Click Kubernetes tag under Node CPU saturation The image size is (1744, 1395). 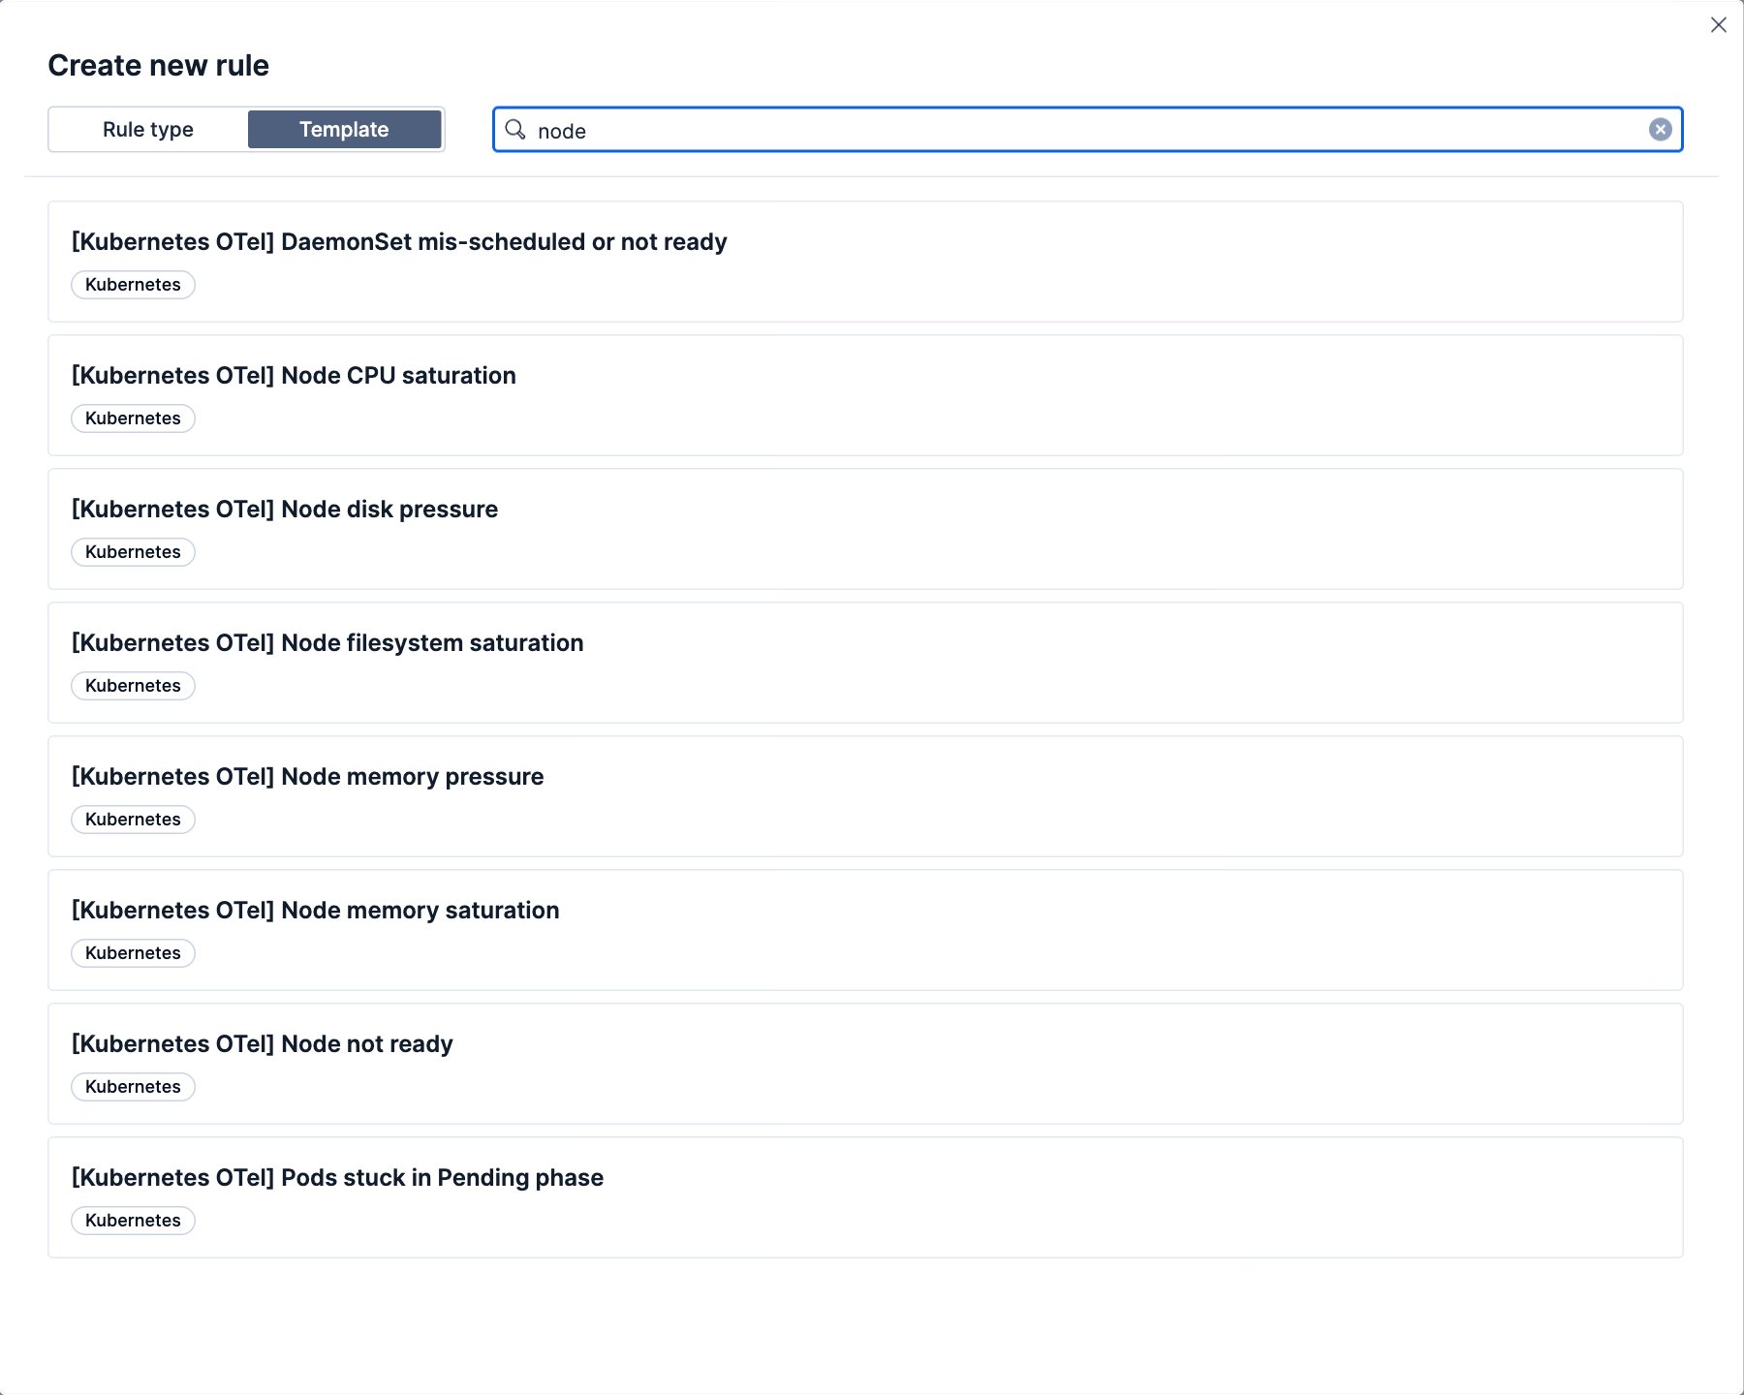[133, 418]
